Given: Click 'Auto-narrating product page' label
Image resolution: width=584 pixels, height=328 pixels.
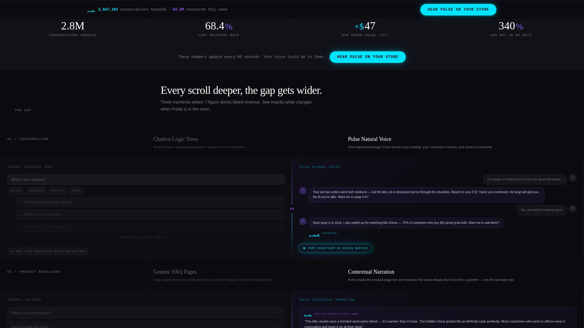Looking at the screenshot, I should pyautogui.click(x=336, y=314).
